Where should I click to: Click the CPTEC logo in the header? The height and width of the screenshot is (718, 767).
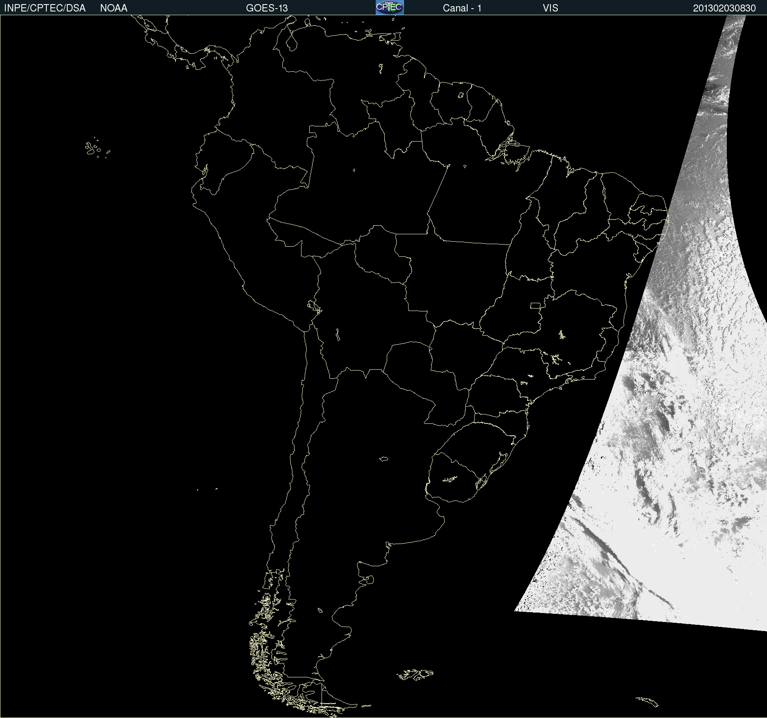pyautogui.click(x=390, y=7)
